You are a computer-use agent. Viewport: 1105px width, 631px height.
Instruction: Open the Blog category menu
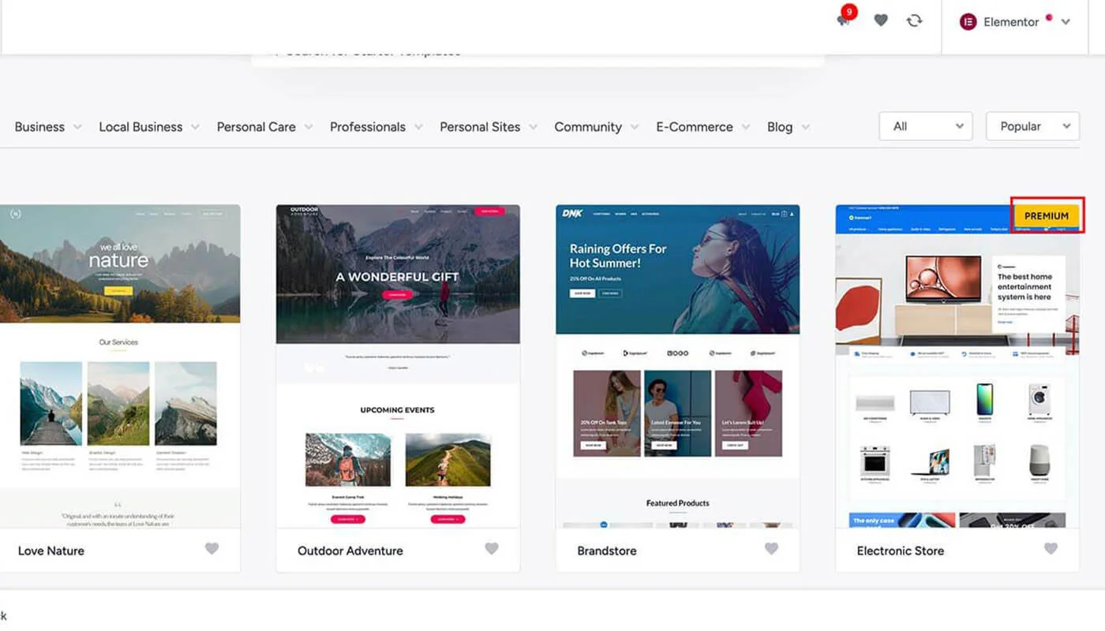788,127
